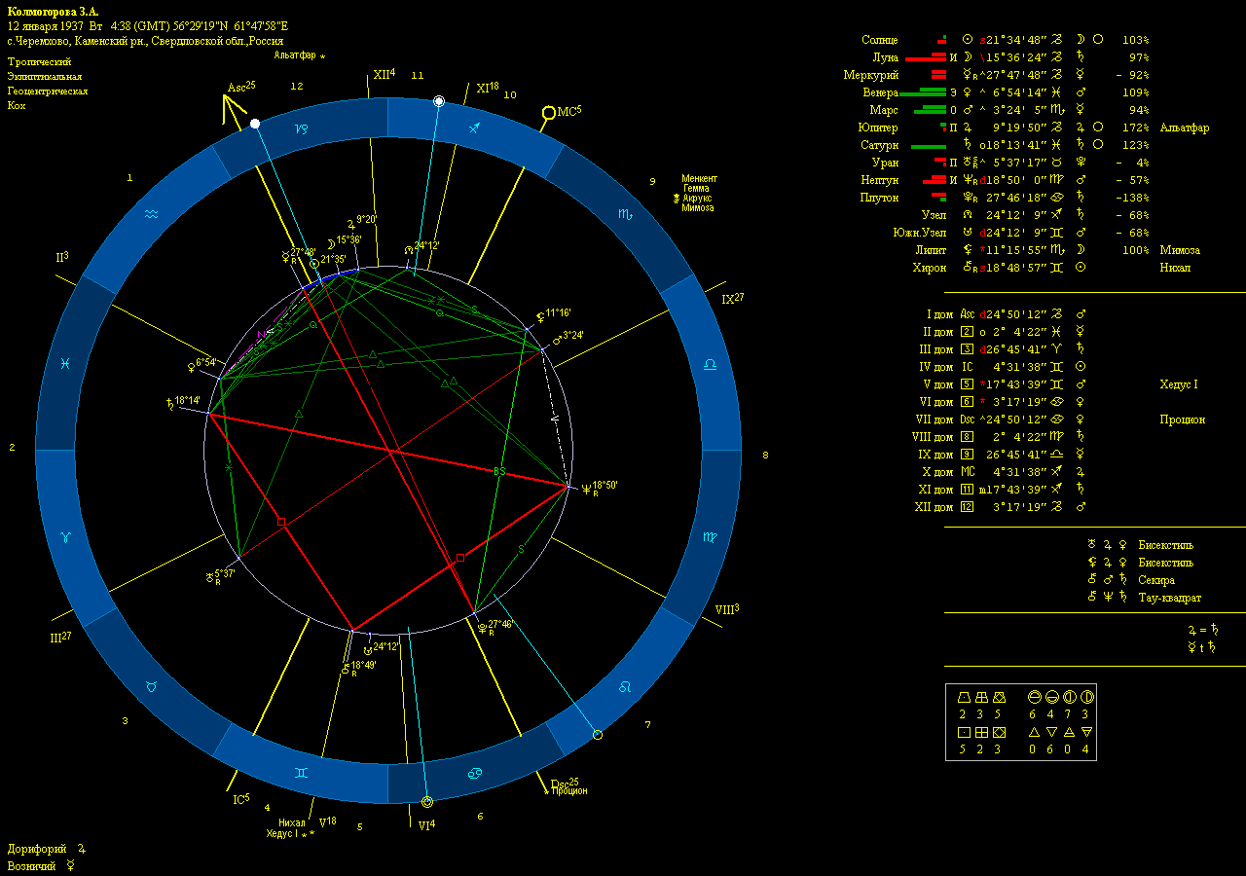The image size is (1246, 876).
Task: Click the Dsc25 descendant label
Action: coord(565,784)
